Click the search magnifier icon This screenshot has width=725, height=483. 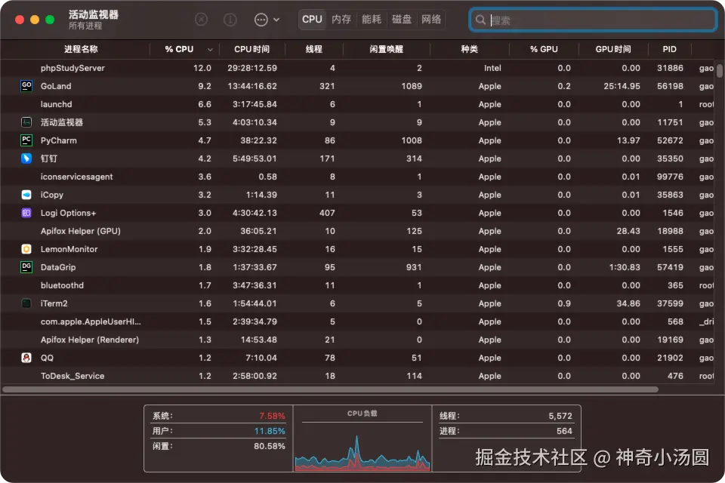pyautogui.click(x=480, y=20)
